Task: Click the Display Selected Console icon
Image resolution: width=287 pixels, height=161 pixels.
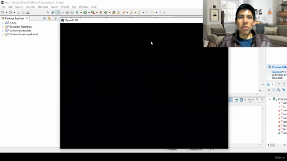Action: tap(241, 100)
